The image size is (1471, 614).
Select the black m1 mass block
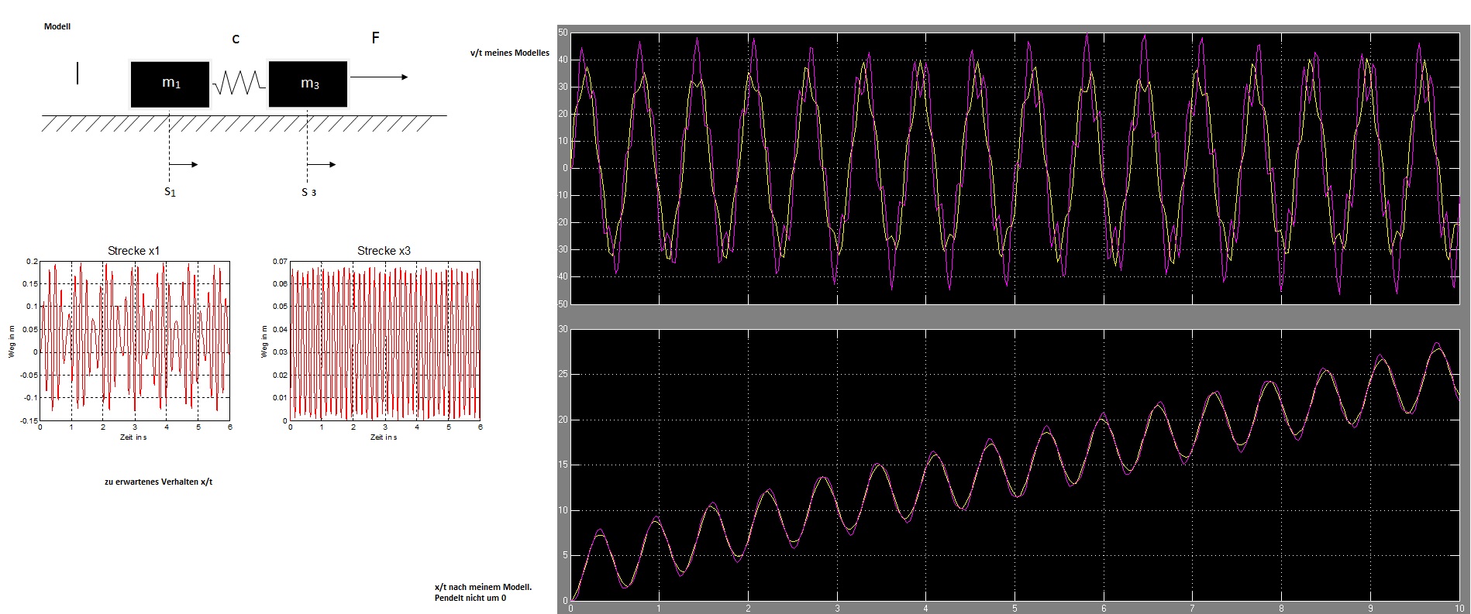click(x=170, y=84)
